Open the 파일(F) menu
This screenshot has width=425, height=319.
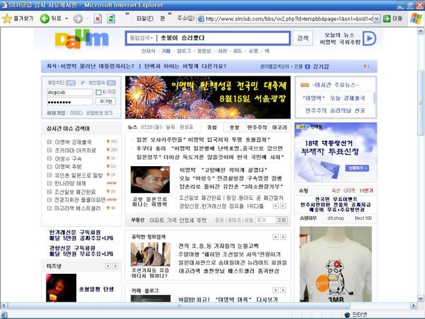coord(145,18)
